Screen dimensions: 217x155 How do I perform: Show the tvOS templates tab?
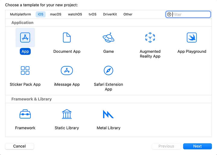click(x=93, y=14)
